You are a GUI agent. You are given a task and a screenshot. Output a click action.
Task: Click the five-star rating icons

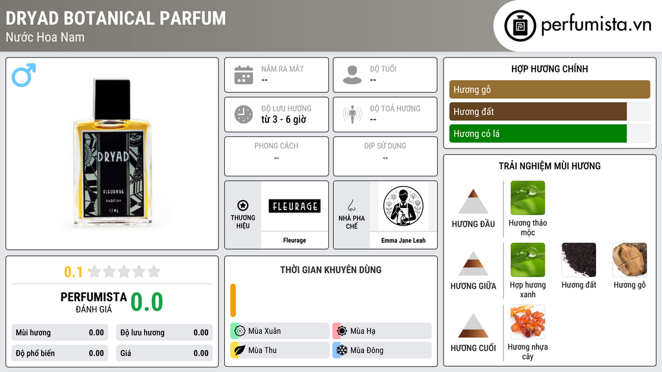(x=124, y=271)
